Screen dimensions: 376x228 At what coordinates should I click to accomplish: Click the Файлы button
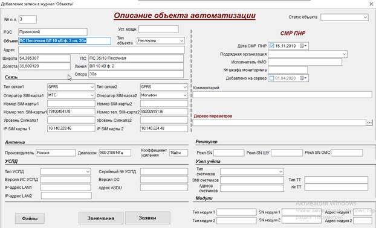[30, 218]
